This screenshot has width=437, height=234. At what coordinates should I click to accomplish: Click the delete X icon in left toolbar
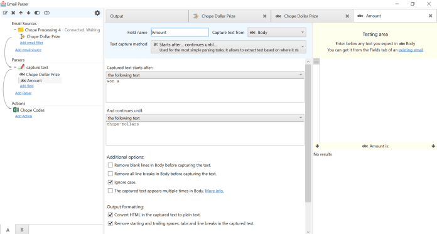[13, 13]
